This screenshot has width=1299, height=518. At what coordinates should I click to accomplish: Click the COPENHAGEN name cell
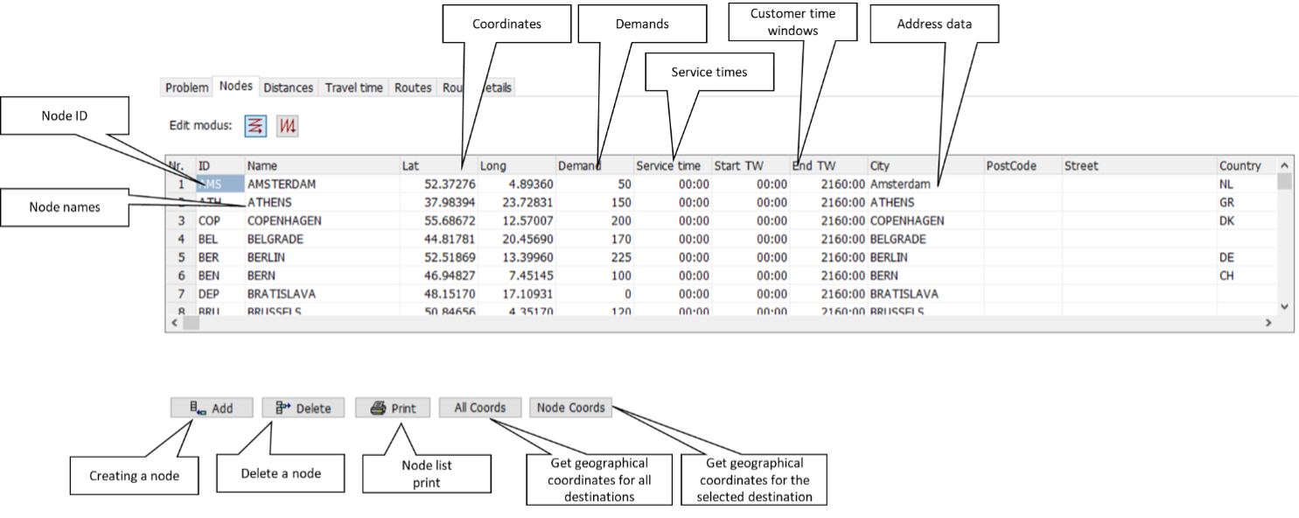pyautogui.click(x=284, y=221)
